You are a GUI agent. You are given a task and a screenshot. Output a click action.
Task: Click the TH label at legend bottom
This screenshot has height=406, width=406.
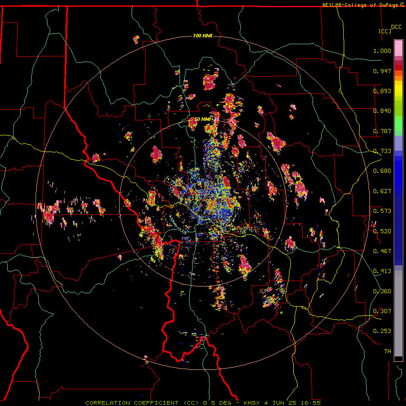pos(388,351)
